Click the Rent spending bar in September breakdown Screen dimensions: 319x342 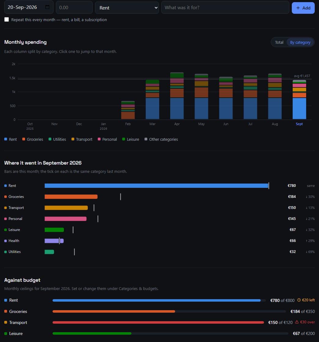tap(156, 186)
